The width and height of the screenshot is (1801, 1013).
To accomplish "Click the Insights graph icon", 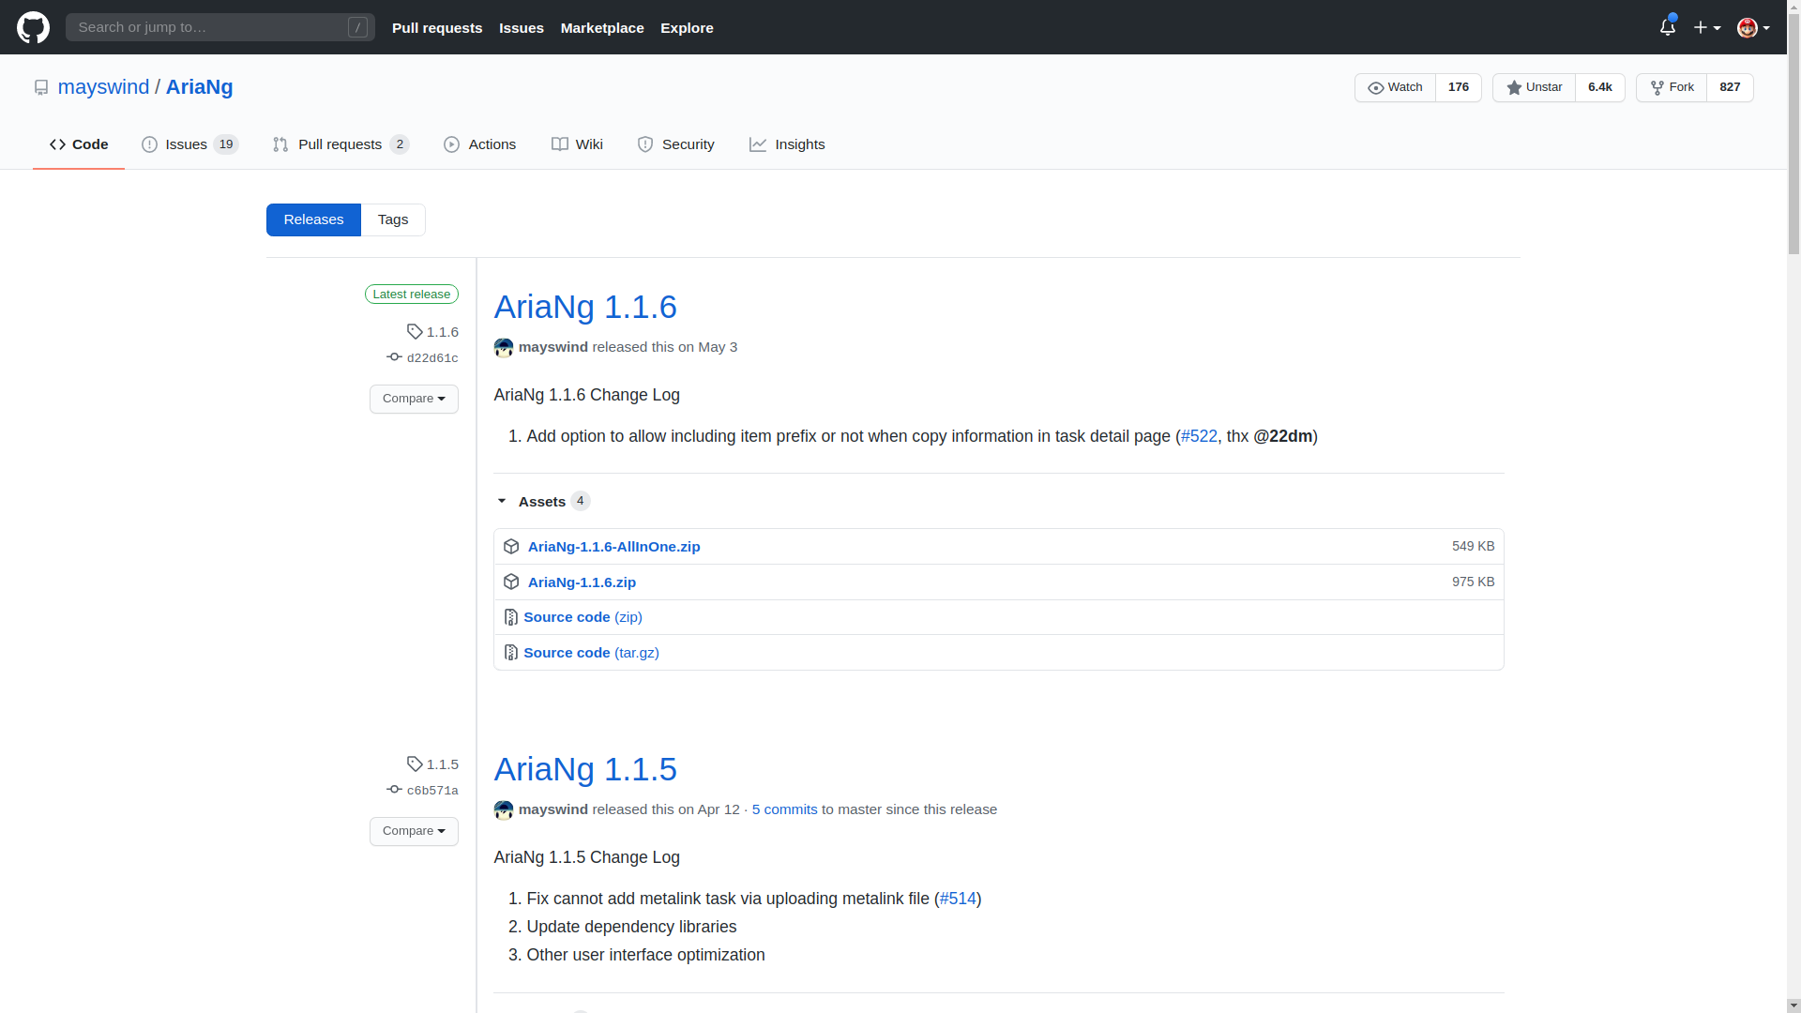I will pos(758,144).
